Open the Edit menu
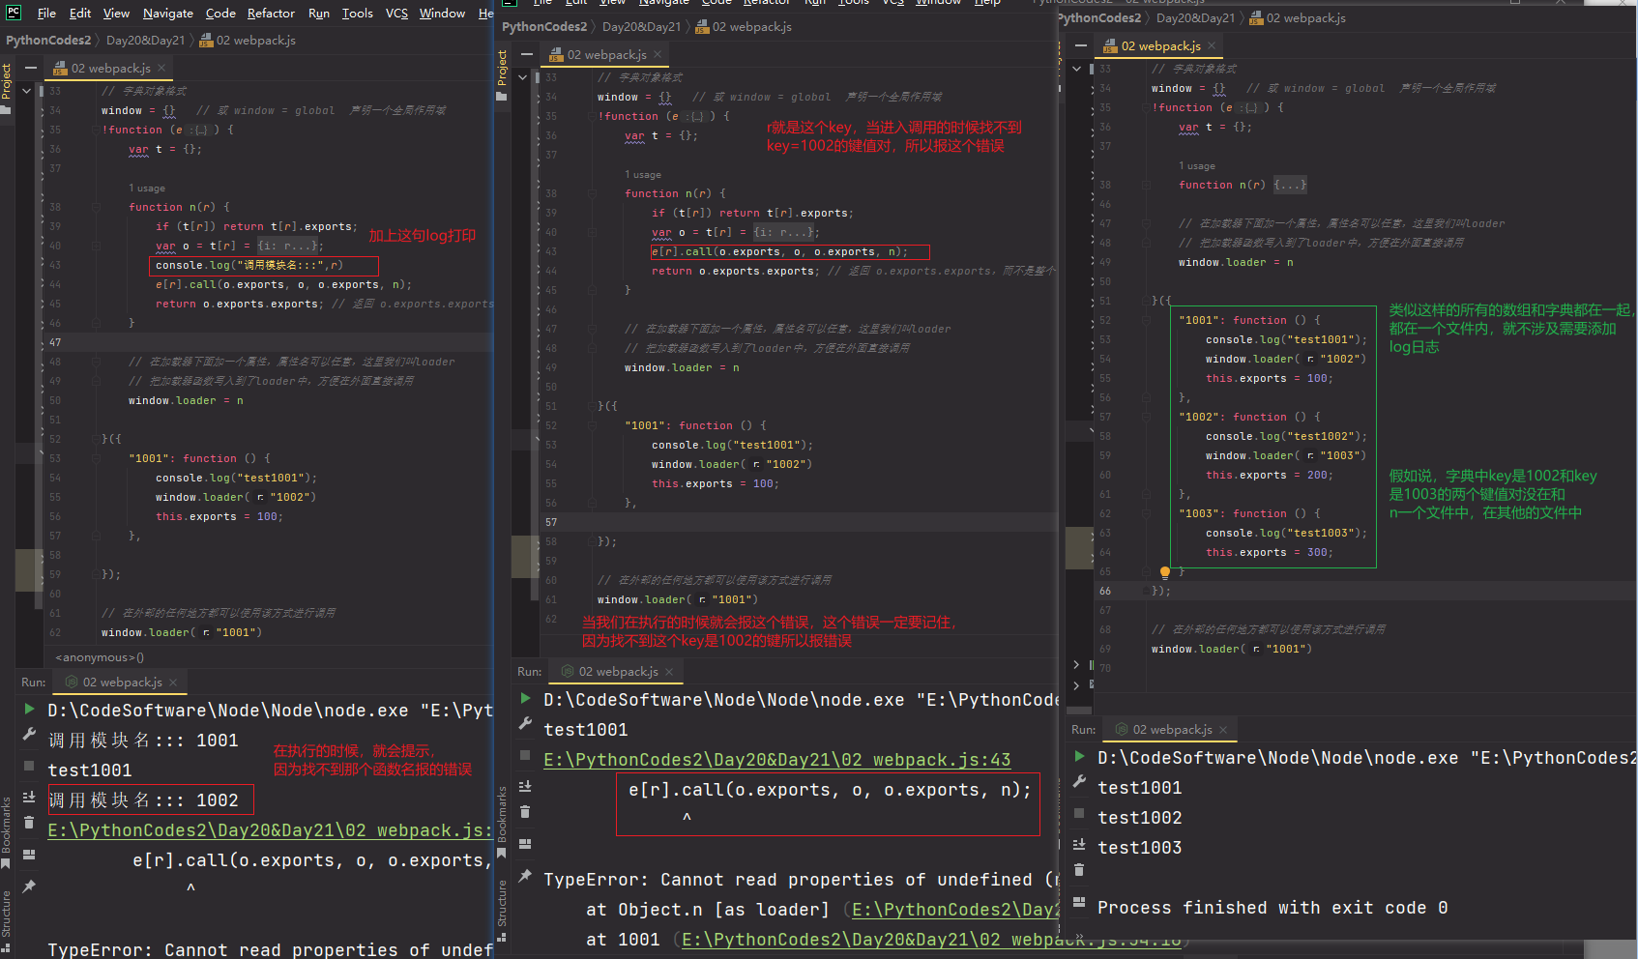 click(80, 14)
